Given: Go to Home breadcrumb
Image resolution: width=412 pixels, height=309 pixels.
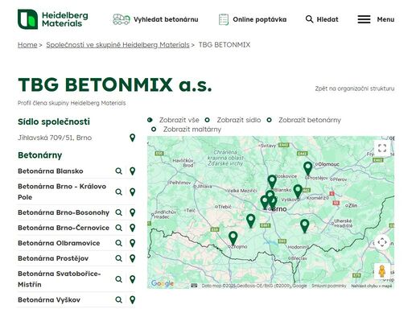Looking at the screenshot, I should (x=27, y=45).
